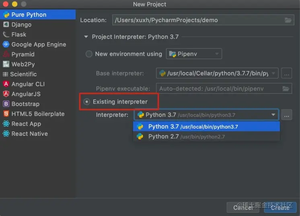
Task: Click the Create button
Action: (x=280, y=208)
